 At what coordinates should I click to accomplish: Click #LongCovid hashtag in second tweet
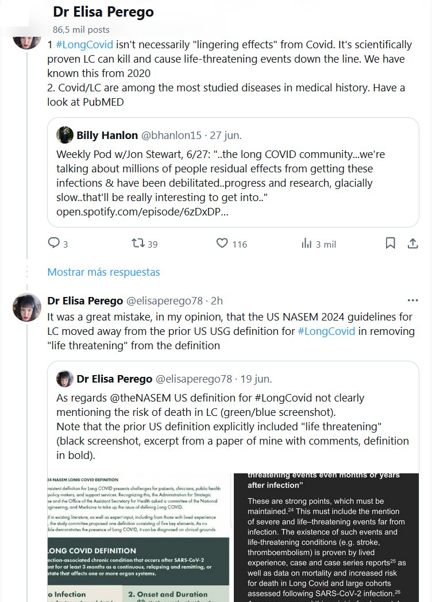(x=326, y=331)
